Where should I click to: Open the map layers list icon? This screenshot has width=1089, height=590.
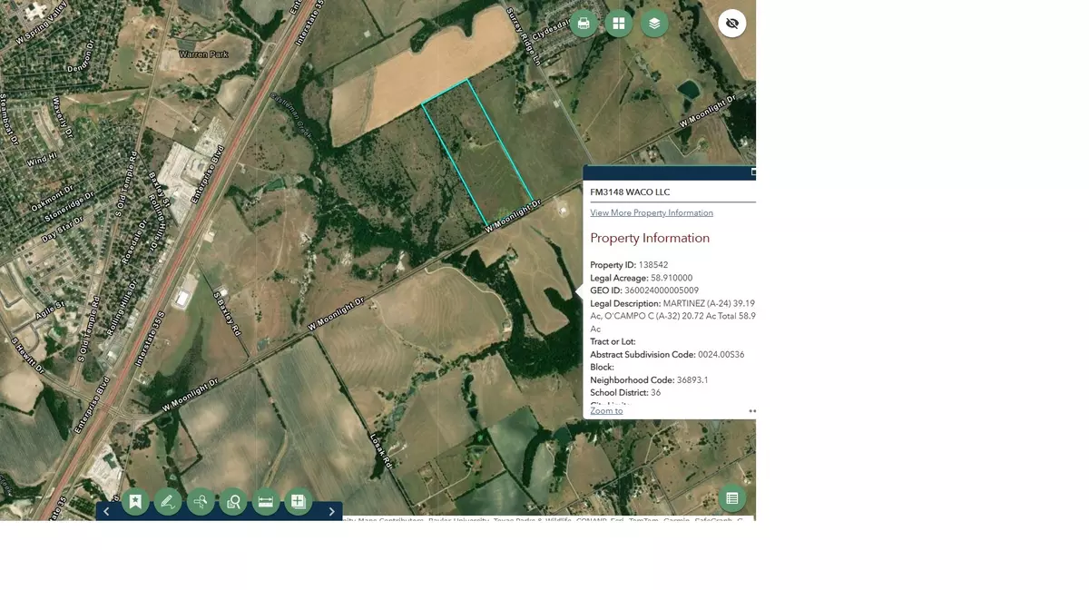click(x=654, y=24)
